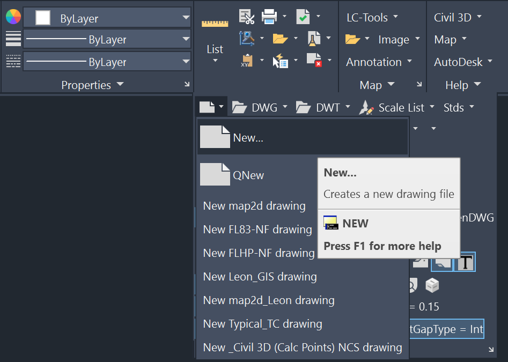Click the document with red X icon
508x362 pixels.
(314, 60)
